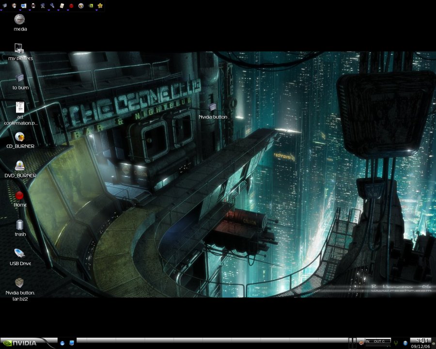The height and width of the screenshot is (349, 436).
Task: Open the red Home icon
Action: pyautogui.click(x=19, y=196)
